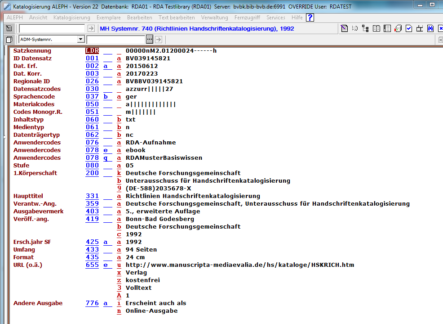The image size is (443, 324).
Task: Open the Exemplare menu
Action: pos(108,18)
